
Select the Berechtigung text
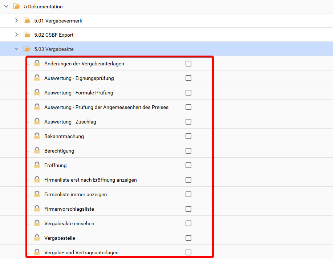click(59, 151)
